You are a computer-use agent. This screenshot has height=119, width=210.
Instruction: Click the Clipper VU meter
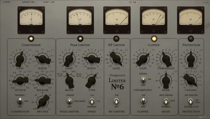click(154, 20)
